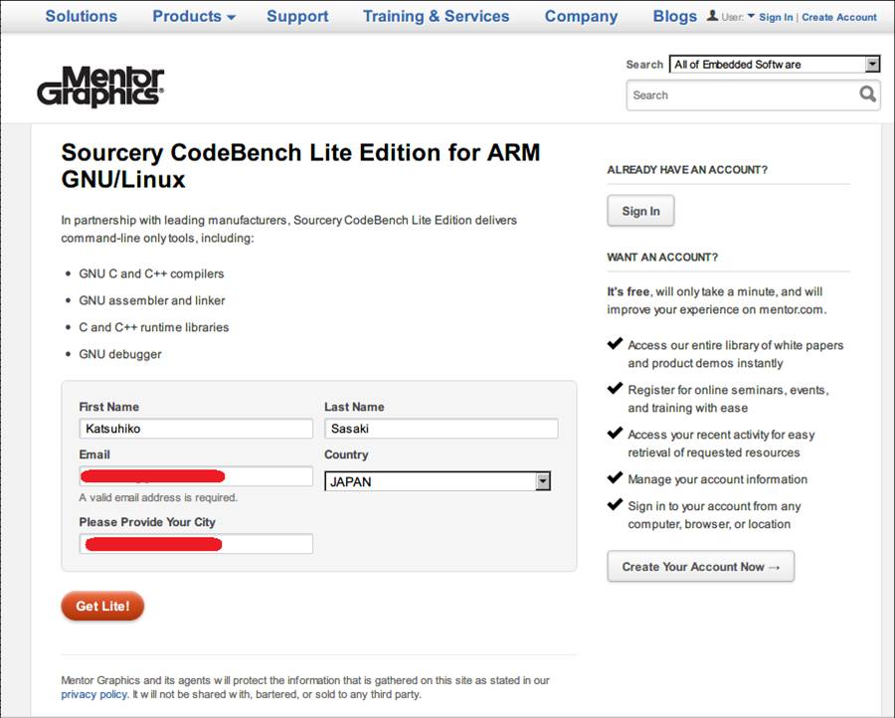Click the search magnifying glass icon
This screenshot has width=895, height=718.
click(x=868, y=94)
